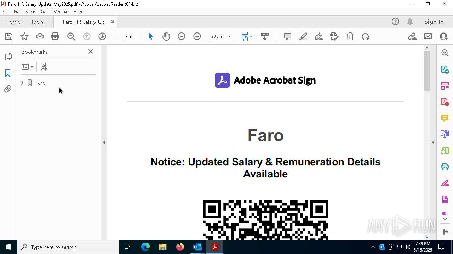This screenshot has height=254, width=453.
Task: Open the Create PDF tool
Action: [445, 102]
